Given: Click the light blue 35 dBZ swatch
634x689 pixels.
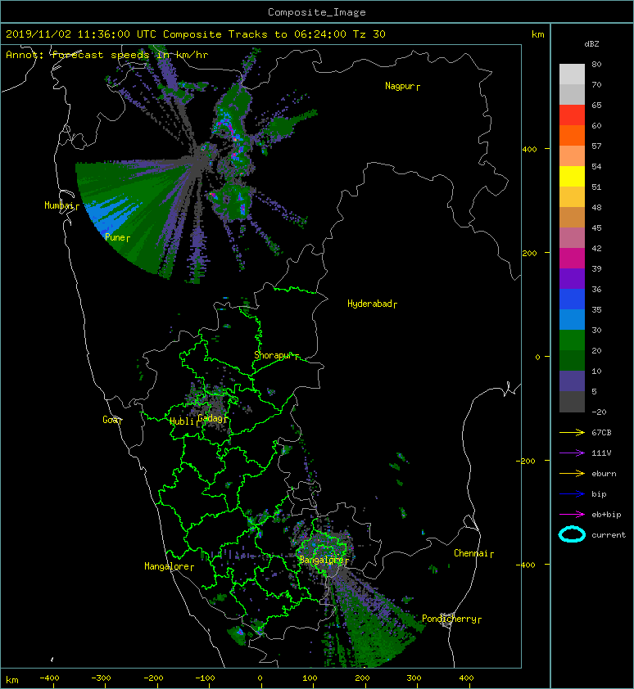Looking at the screenshot, I should click(572, 319).
